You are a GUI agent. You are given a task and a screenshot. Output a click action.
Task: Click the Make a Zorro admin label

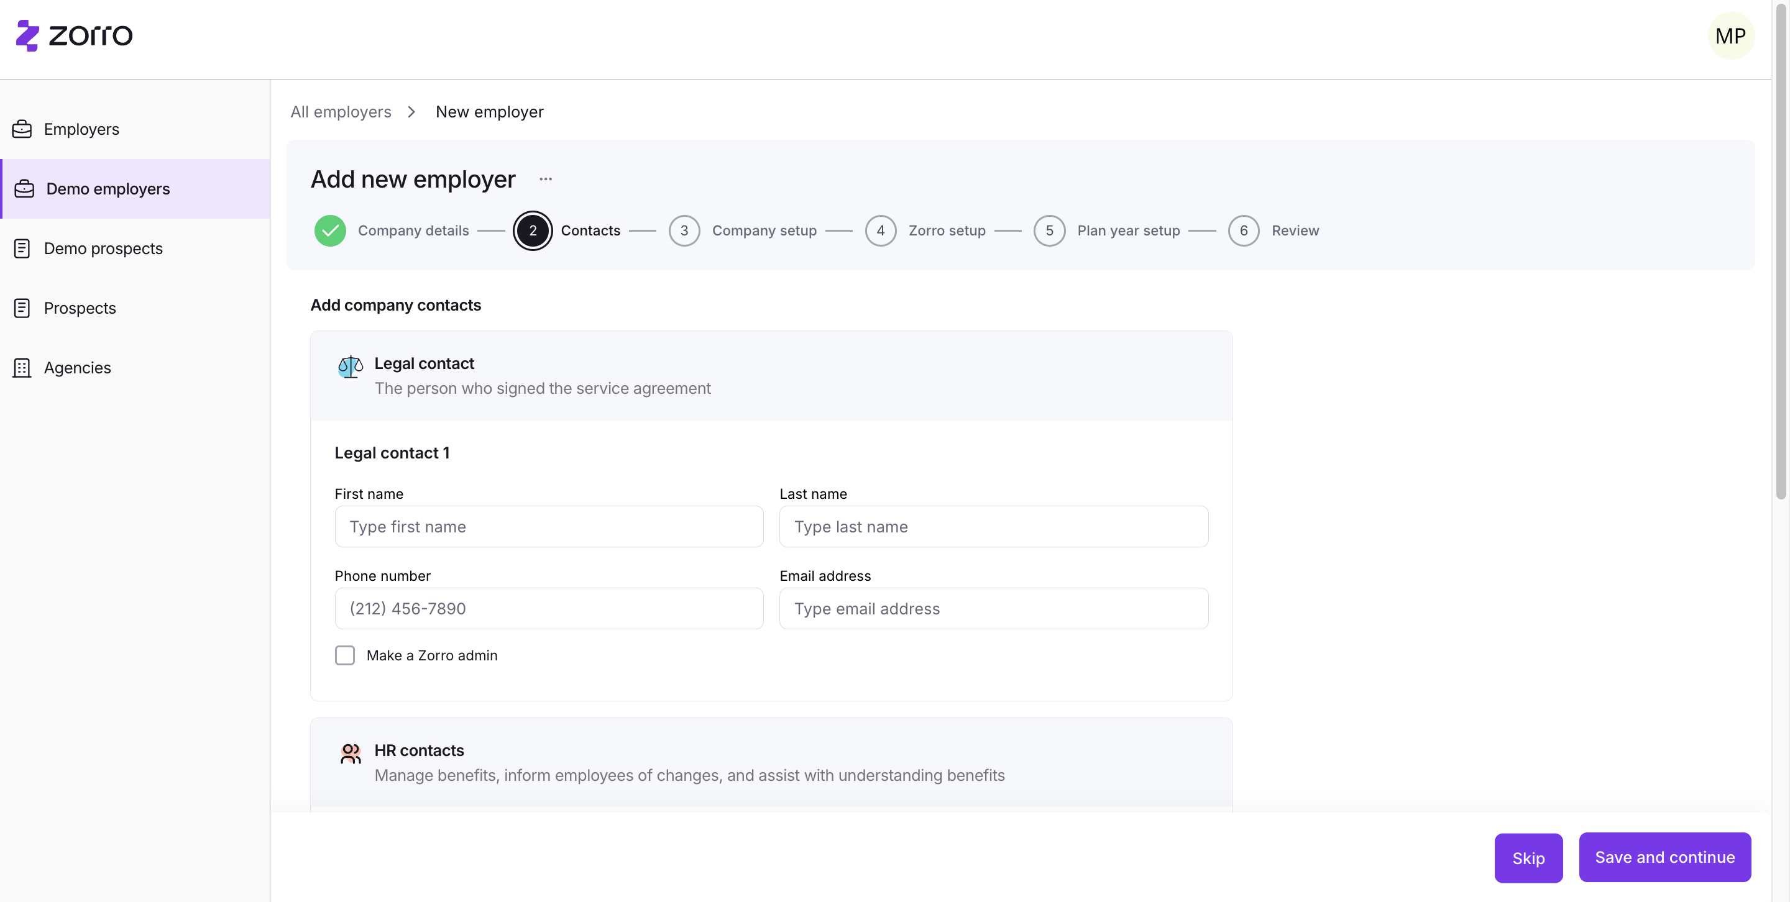[431, 655]
